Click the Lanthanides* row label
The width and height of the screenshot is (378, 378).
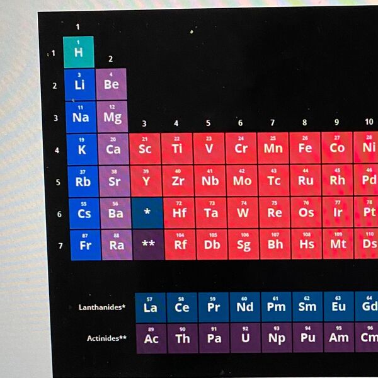(x=102, y=307)
